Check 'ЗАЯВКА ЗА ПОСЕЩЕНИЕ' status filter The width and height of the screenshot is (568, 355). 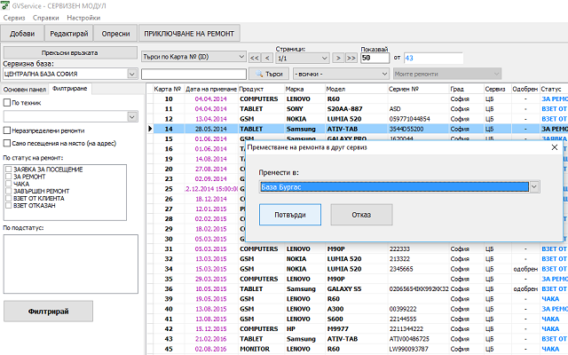pyautogui.click(x=9, y=170)
